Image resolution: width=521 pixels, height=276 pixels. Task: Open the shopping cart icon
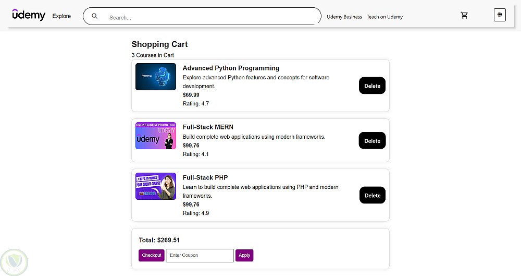pos(464,15)
